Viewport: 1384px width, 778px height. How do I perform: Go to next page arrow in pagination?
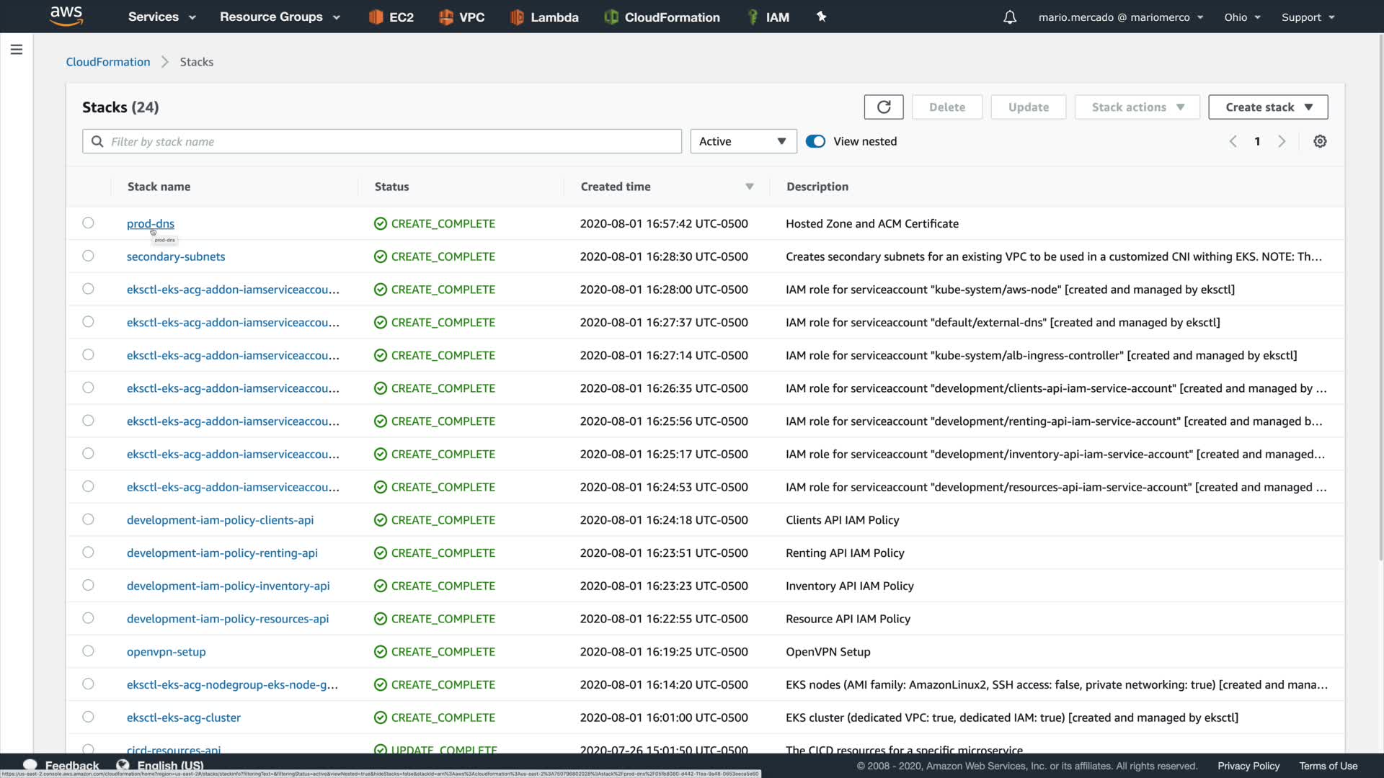click(1282, 142)
